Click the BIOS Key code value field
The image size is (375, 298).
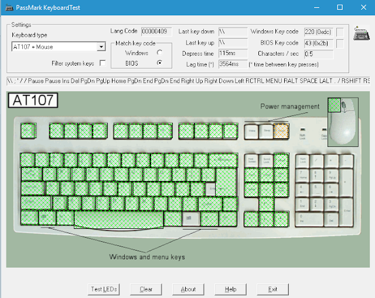(x=319, y=43)
